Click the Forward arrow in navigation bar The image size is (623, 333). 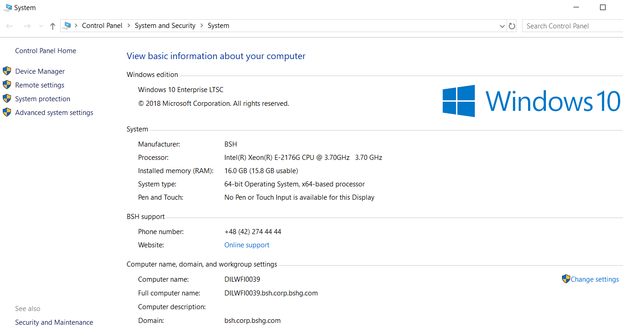[x=27, y=26]
